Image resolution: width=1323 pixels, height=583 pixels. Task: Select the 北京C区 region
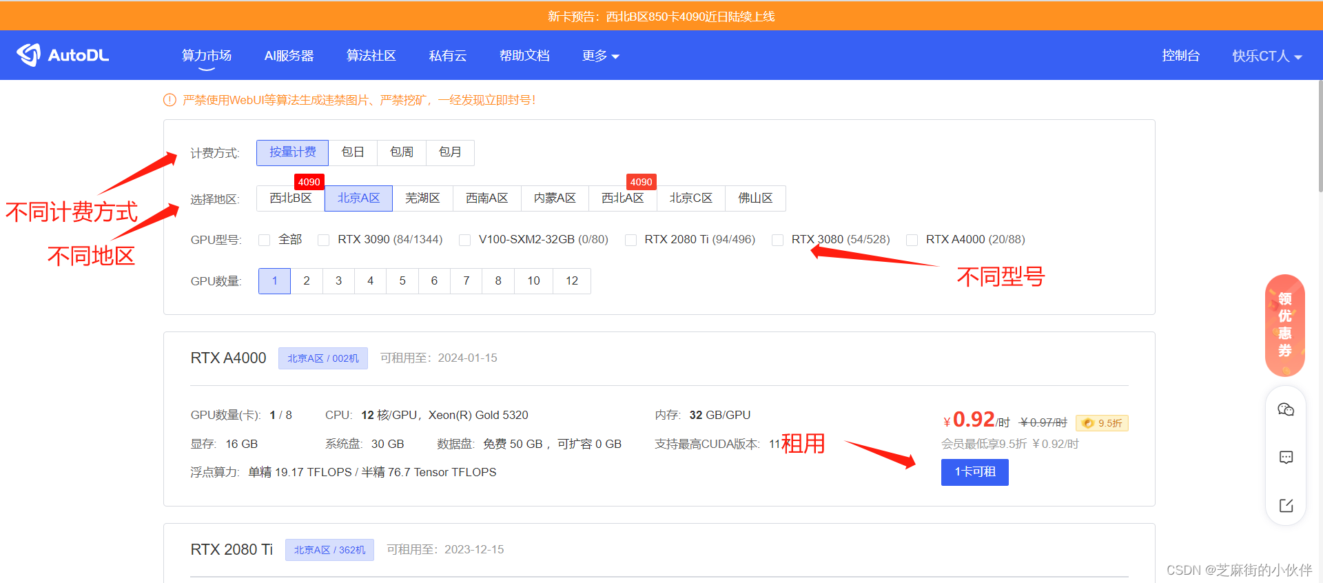691,198
